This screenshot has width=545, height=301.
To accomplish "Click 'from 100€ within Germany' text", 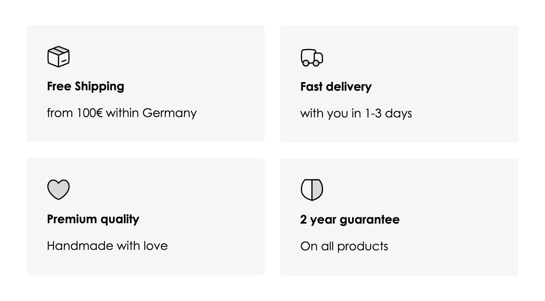I will click(x=122, y=113).
